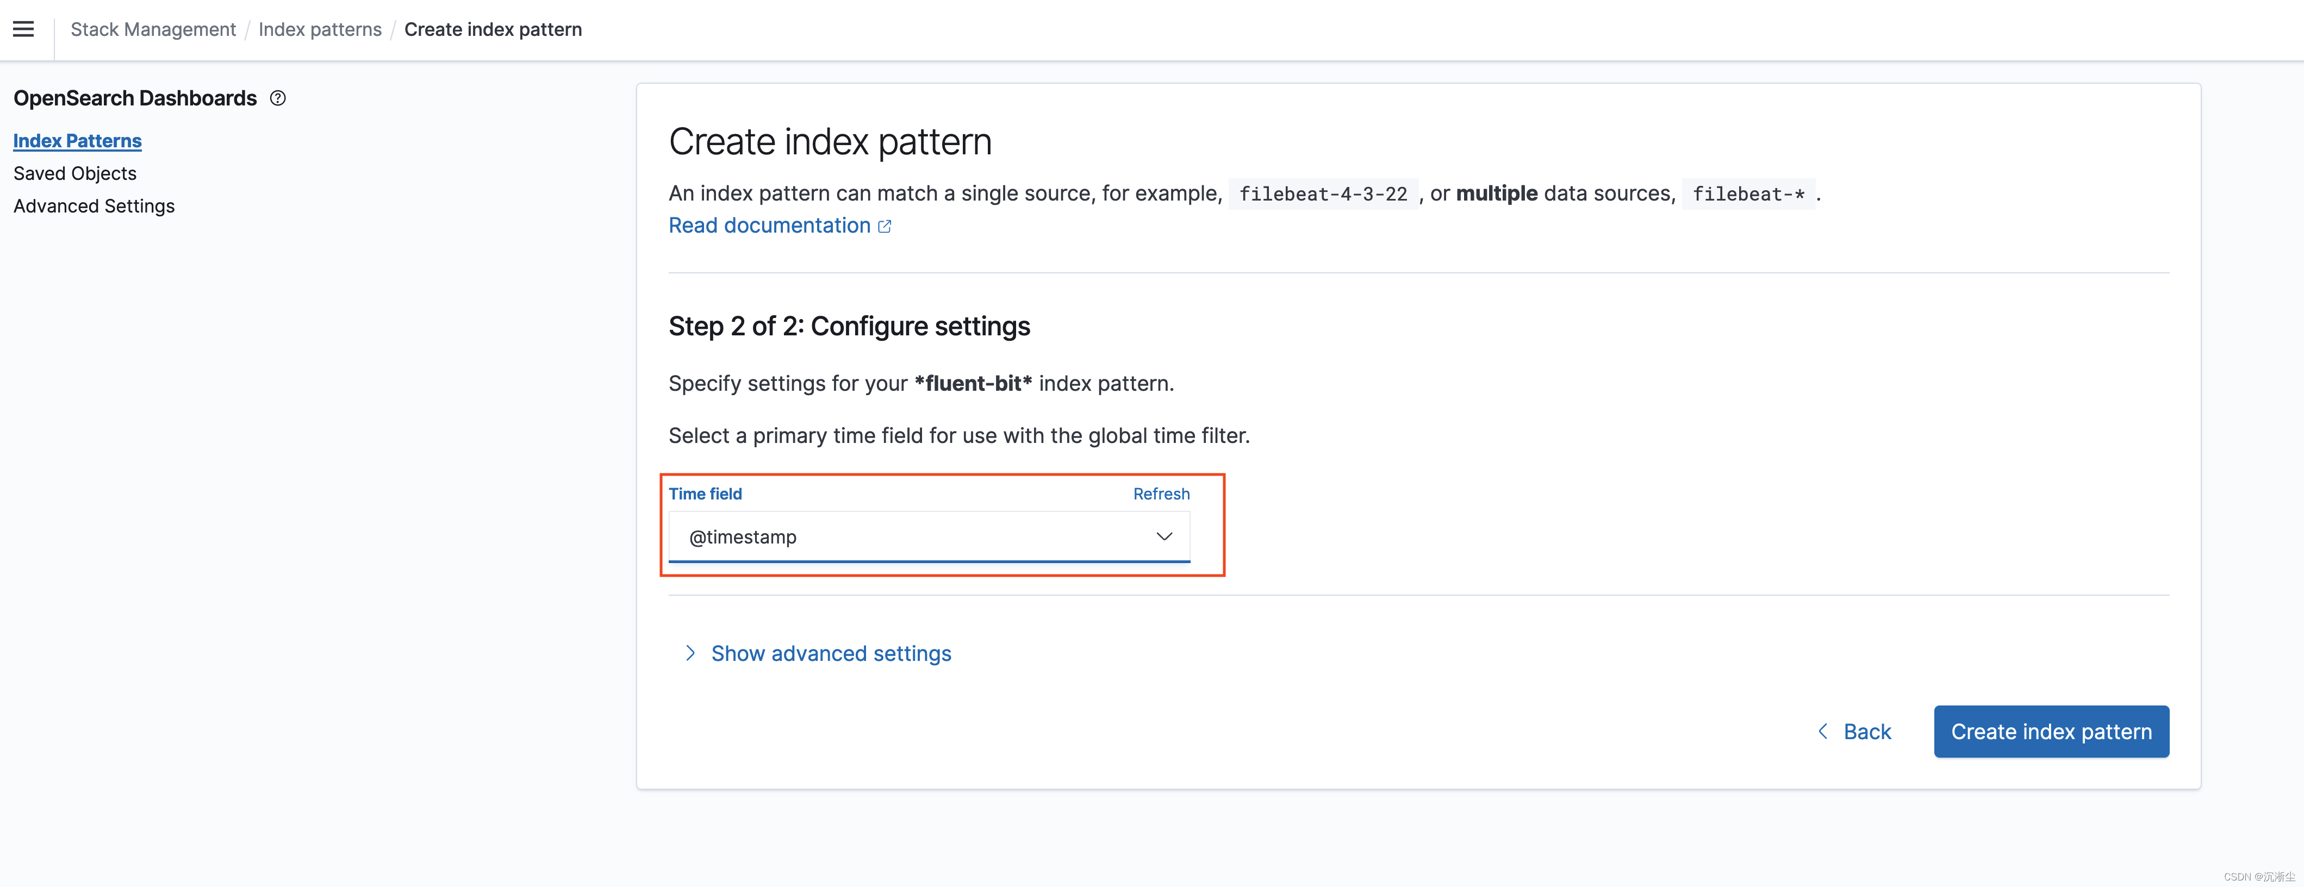Image resolution: width=2304 pixels, height=887 pixels.
Task: Open Index patterns from the breadcrumb
Action: (319, 29)
